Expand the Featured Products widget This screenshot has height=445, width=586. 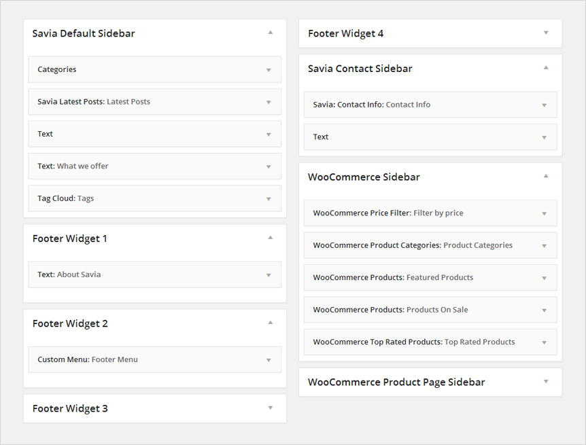click(544, 278)
